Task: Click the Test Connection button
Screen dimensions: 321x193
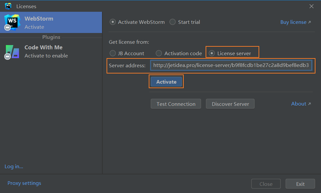Action: 176,104
